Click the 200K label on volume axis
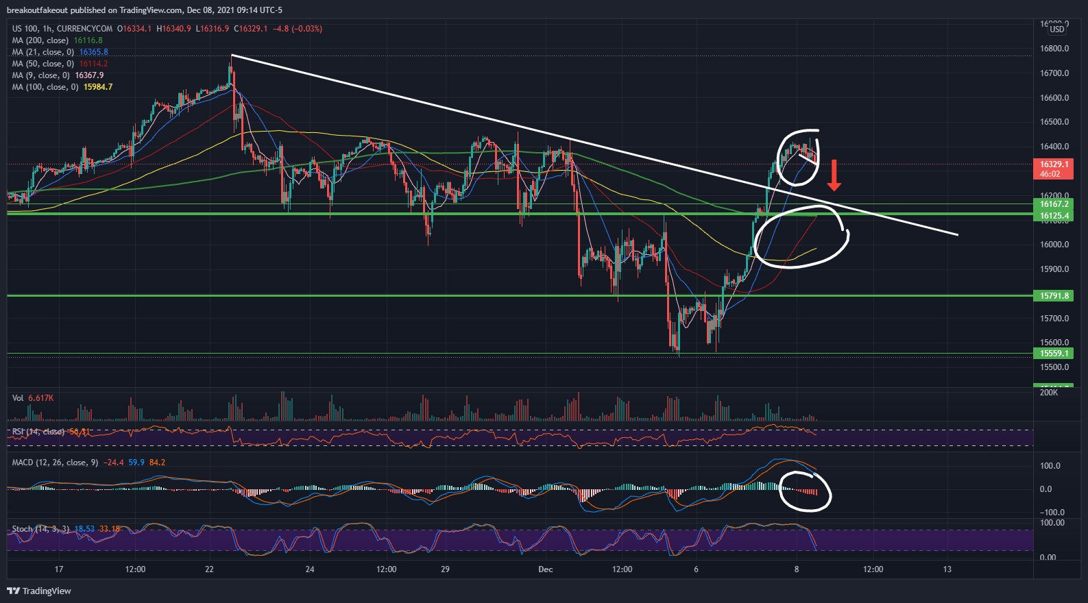The height and width of the screenshot is (603, 1088). tap(1049, 393)
